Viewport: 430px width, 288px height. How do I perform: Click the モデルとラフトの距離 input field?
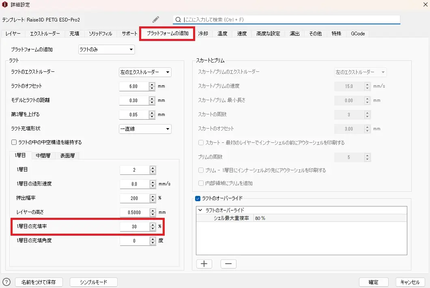[x=134, y=101]
